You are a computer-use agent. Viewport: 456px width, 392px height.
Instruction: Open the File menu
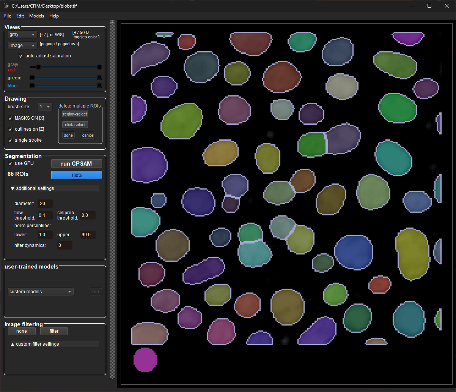(x=8, y=16)
